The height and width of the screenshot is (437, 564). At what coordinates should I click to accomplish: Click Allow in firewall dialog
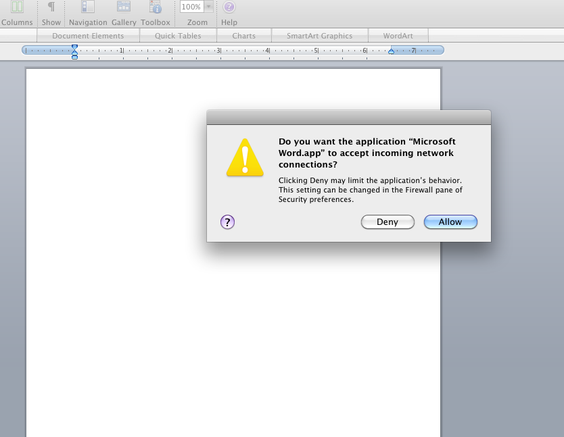tap(450, 222)
